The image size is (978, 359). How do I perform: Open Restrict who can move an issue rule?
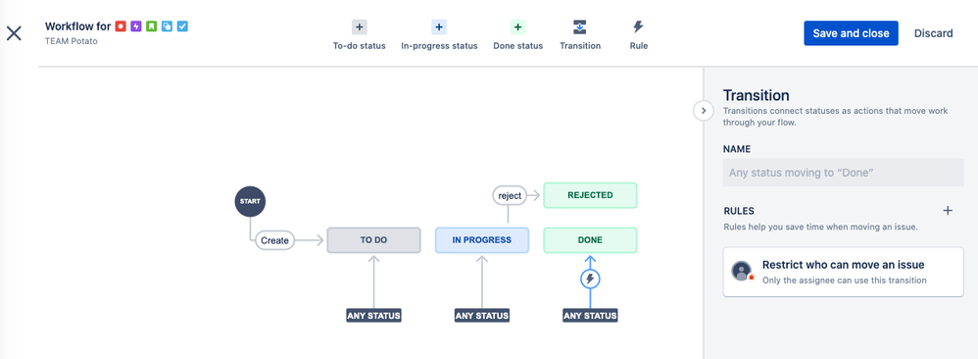coord(843,272)
